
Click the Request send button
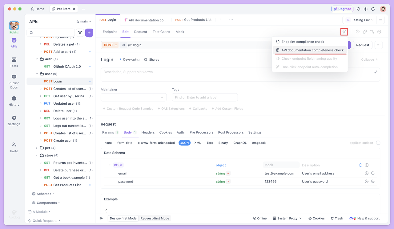point(363,45)
